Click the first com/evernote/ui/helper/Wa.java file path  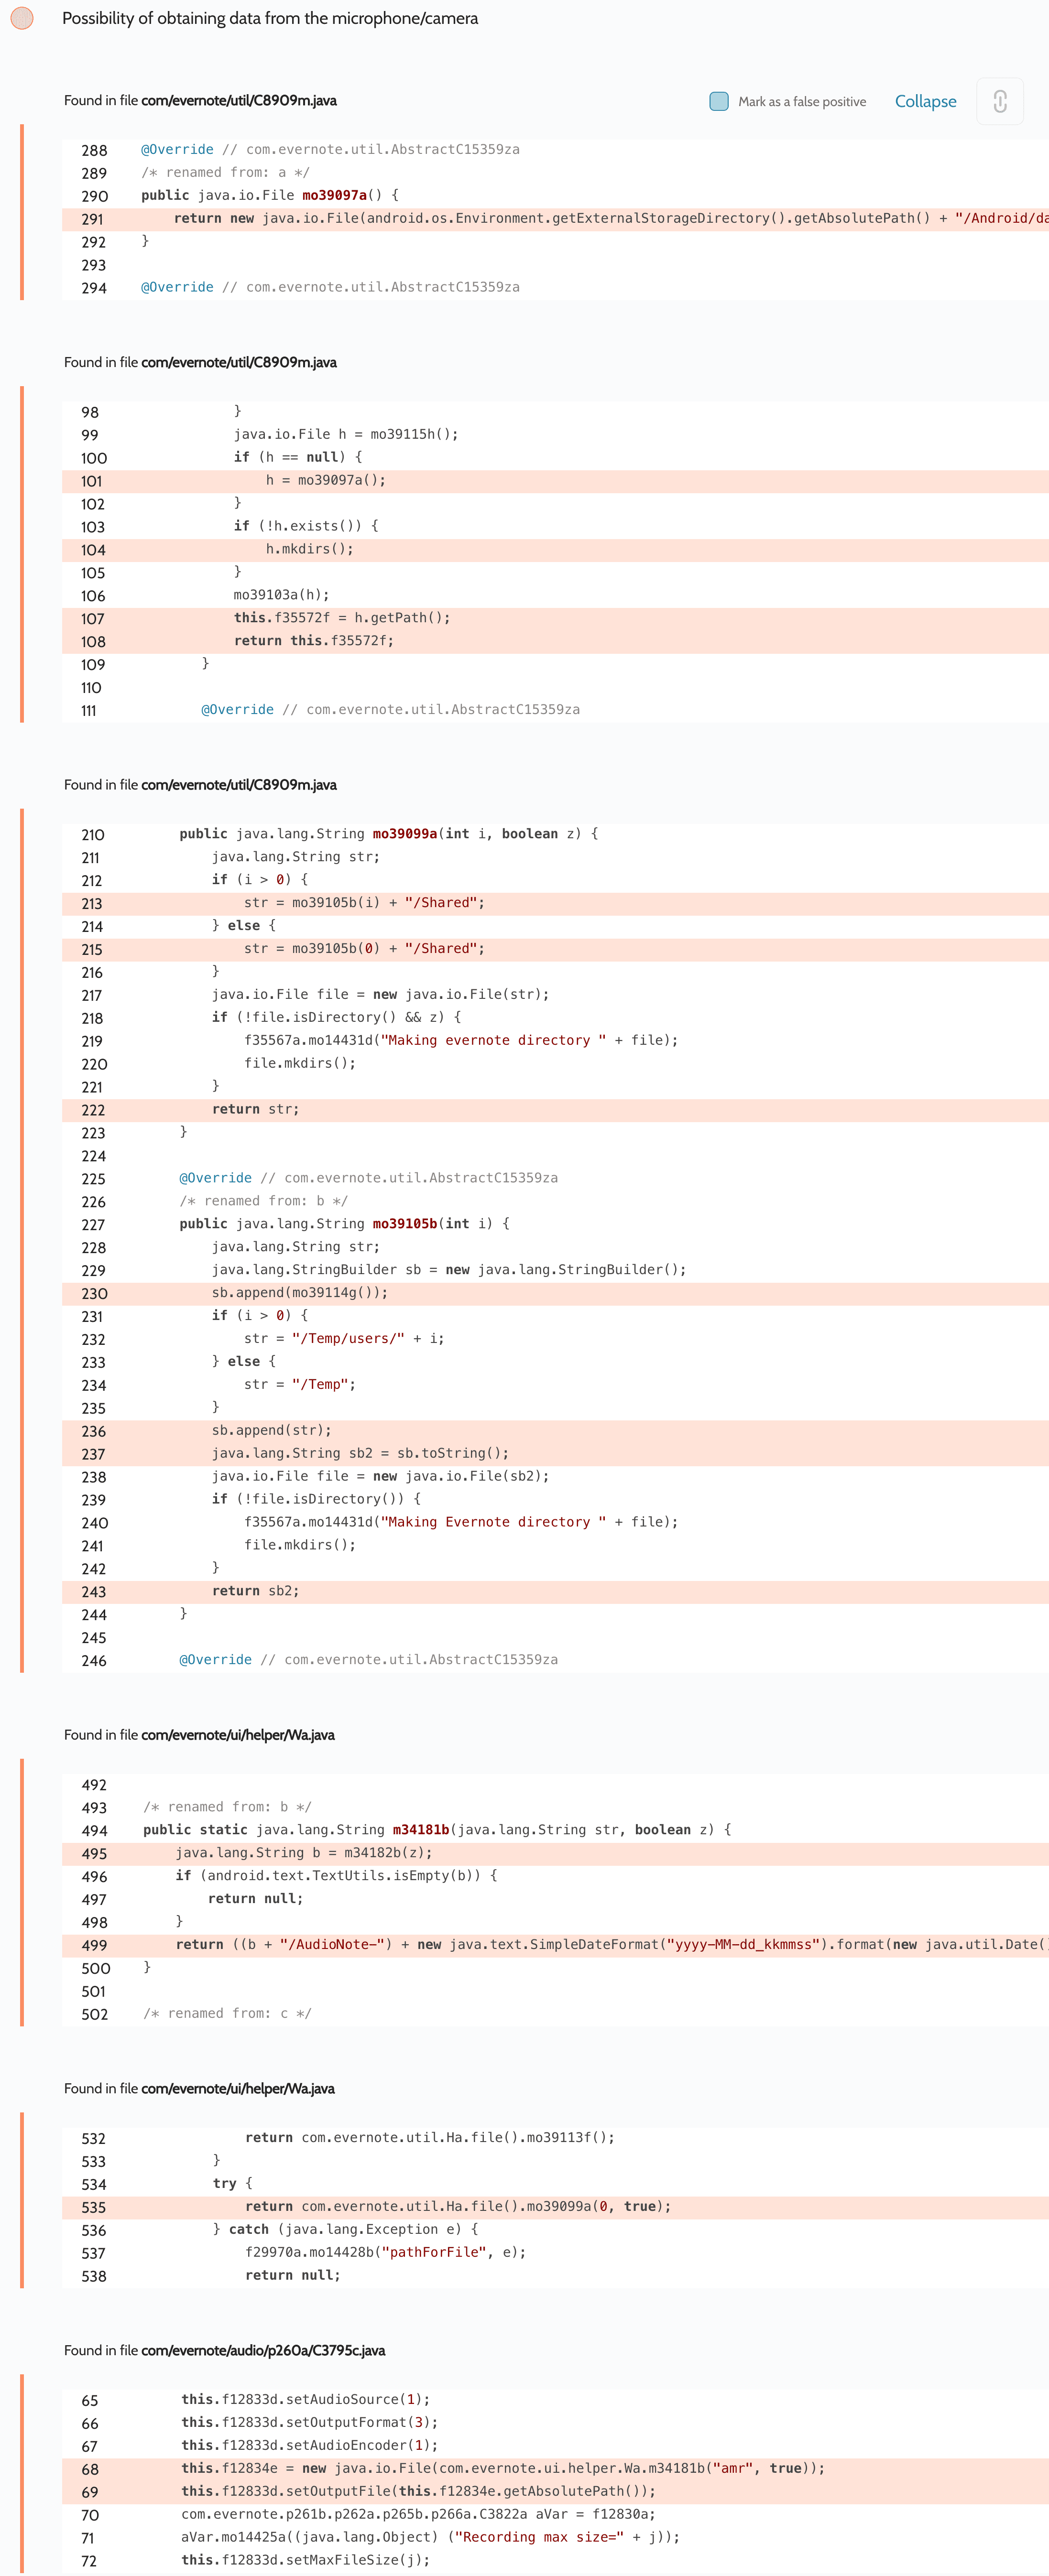pyautogui.click(x=237, y=1735)
